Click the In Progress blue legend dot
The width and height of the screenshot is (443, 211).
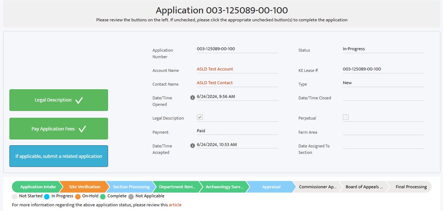click(47, 197)
